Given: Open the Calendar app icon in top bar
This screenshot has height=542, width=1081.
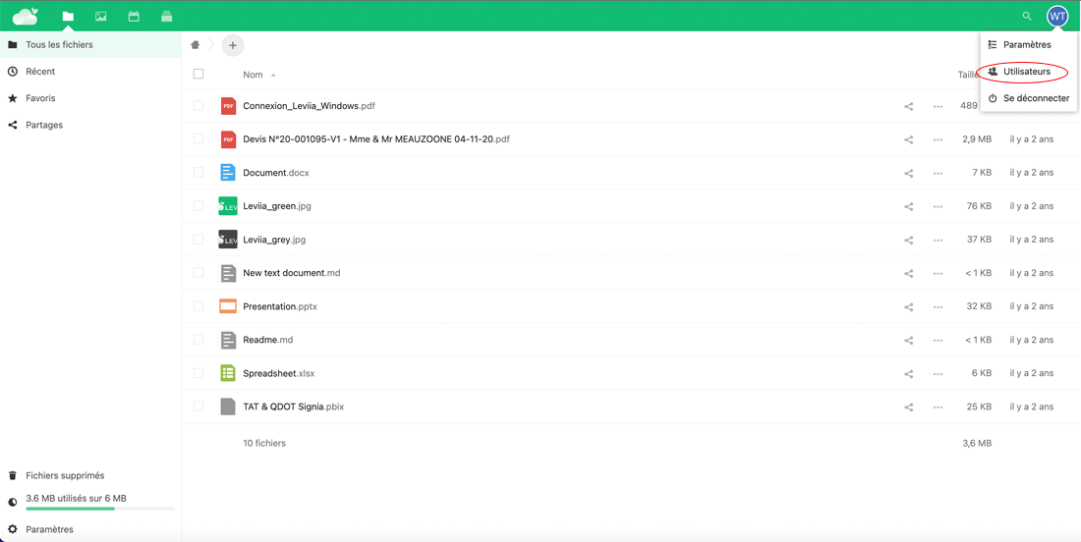Looking at the screenshot, I should [134, 16].
